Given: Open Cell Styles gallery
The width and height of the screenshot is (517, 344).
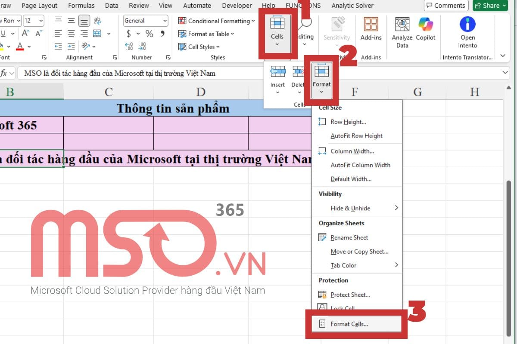Looking at the screenshot, I should (199, 47).
